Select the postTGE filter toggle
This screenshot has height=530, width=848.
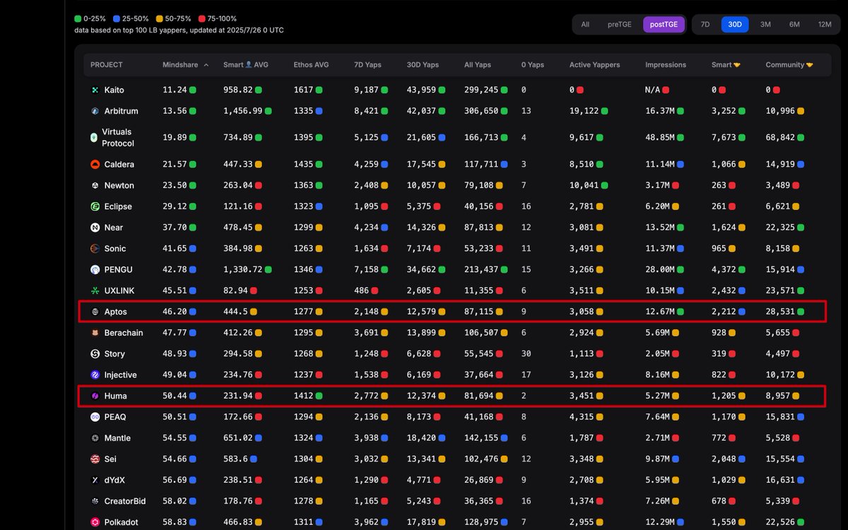(x=664, y=25)
